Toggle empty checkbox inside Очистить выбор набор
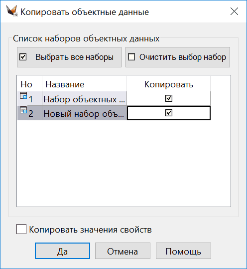Image resolution: width=247 pixels, height=269 pixels. 131,57
